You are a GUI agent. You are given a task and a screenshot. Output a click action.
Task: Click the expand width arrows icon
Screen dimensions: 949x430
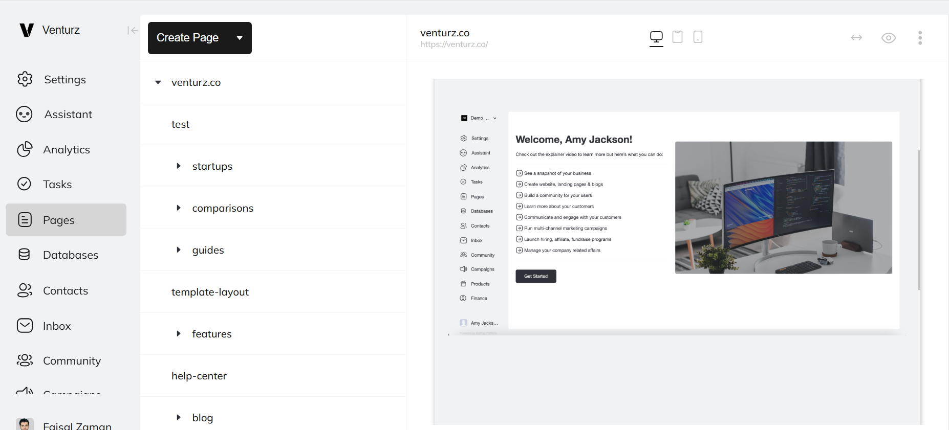(856, 38)
